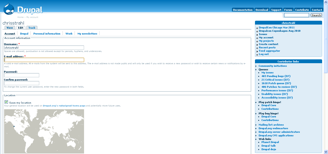This screenshot has height=154, width=328.
Task: Open Contribute in top navigation
Action: [x=302, y=10]
